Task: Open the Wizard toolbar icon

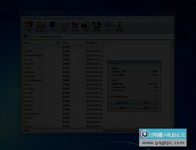Action: [96, 26]
